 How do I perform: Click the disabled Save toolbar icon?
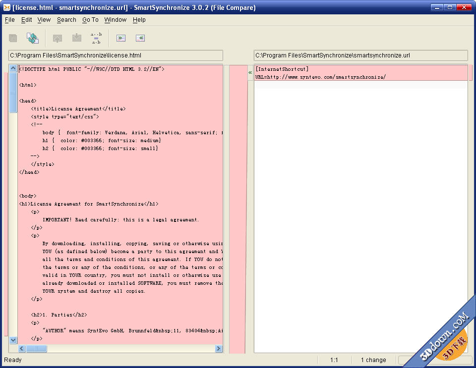click(13, 38)
